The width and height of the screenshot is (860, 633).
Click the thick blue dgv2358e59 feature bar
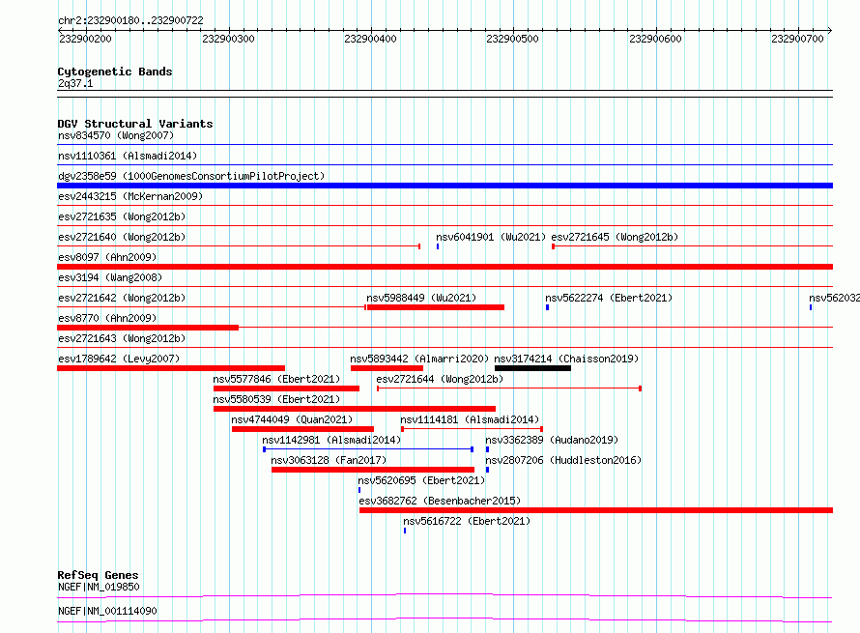(444, 186)
